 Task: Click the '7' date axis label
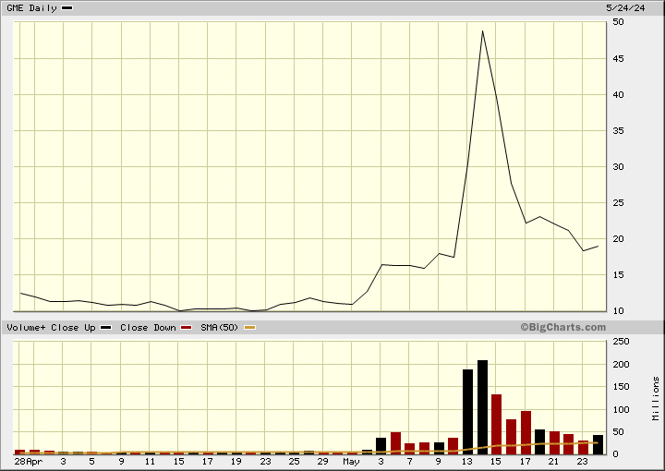pyautogui.click(x=410, y=461)
